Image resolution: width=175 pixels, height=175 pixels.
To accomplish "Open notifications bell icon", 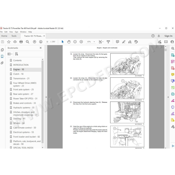I will pos(159,36).
